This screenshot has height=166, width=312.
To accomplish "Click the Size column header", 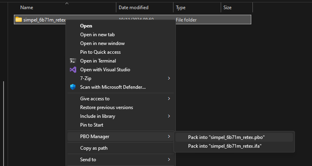I will pos(227,8).
